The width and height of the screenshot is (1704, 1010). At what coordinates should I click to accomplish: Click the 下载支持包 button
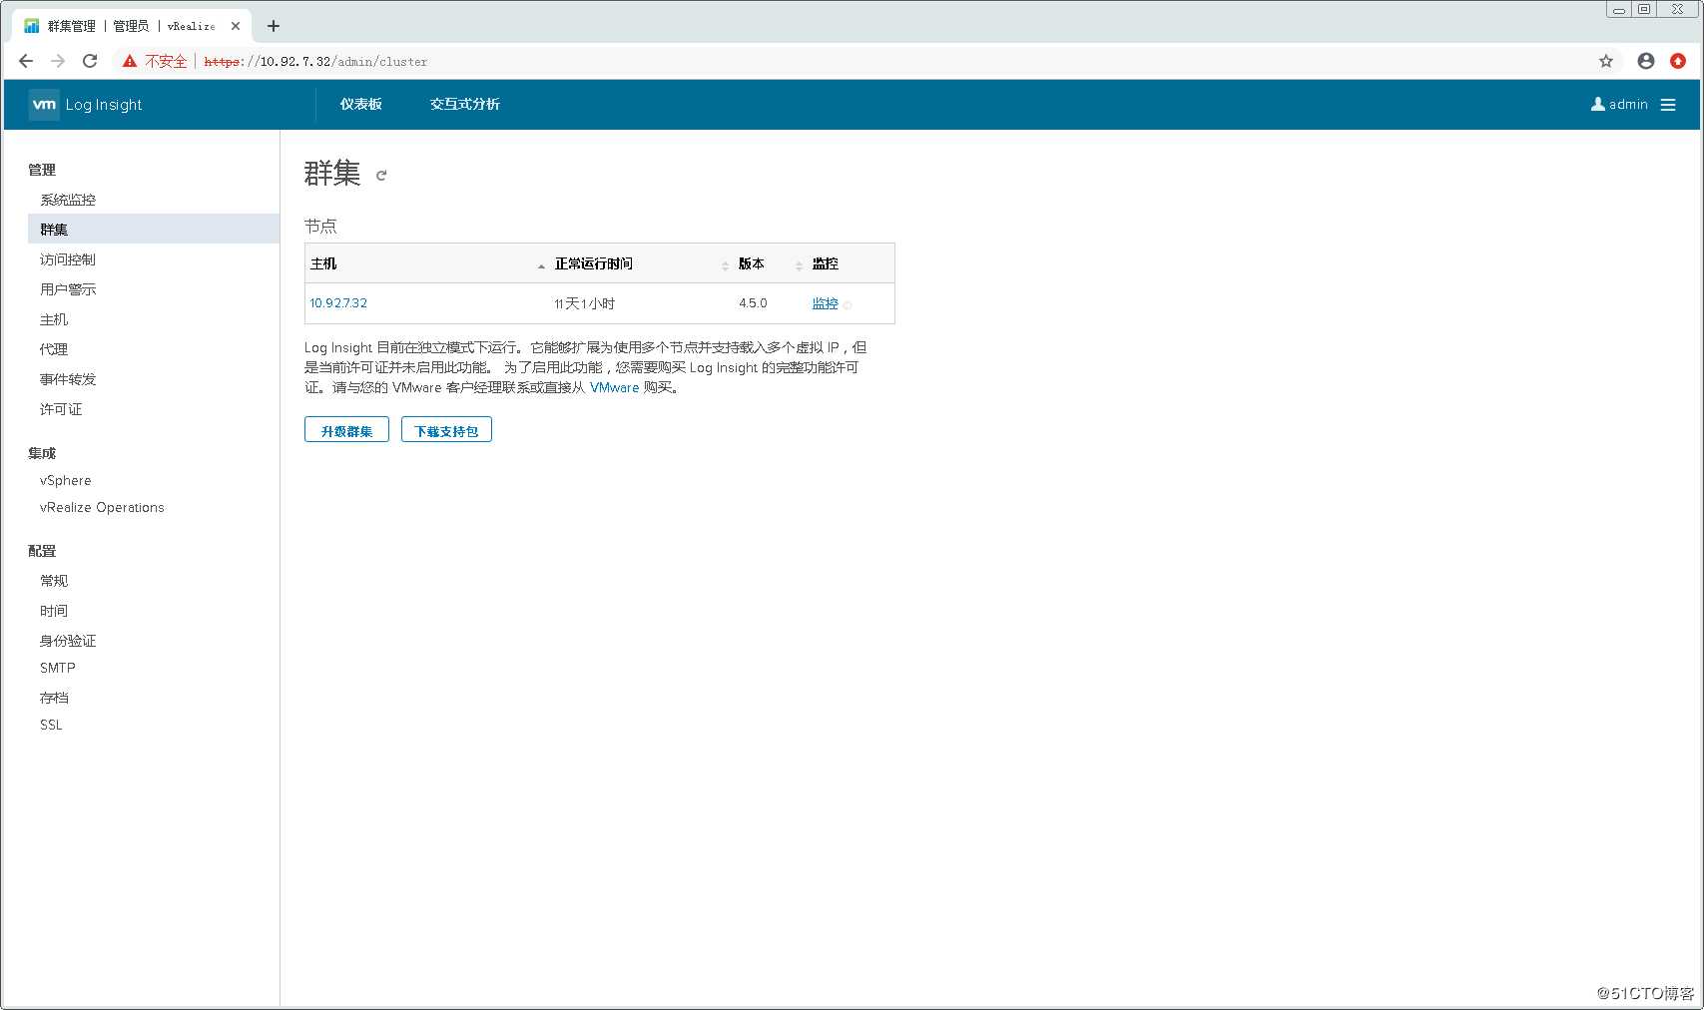coord(446,430)
